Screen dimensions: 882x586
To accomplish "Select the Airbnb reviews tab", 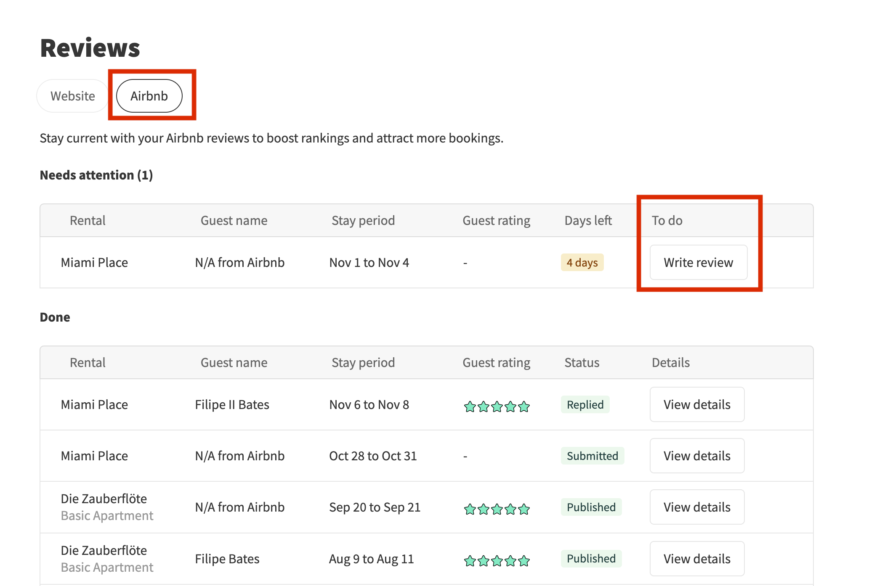I will (149, 96).
